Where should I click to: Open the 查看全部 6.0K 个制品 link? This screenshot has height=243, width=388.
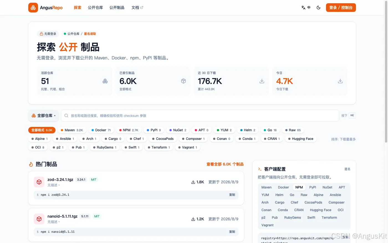[225, 164]
